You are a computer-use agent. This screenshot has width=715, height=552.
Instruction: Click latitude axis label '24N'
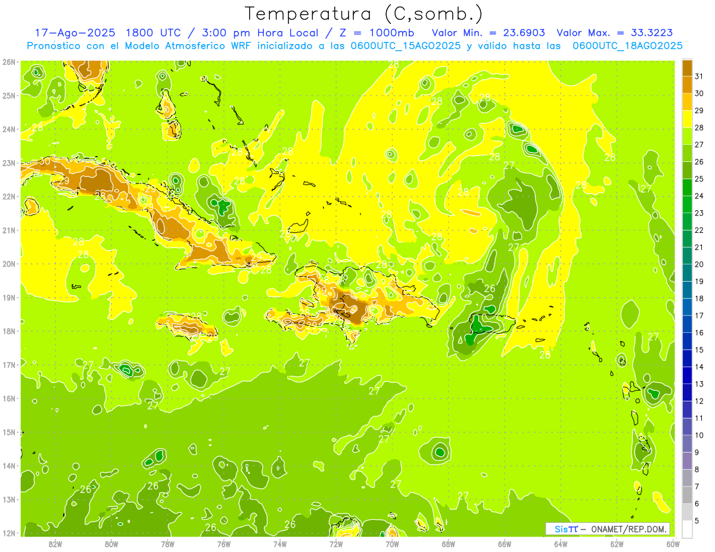(9, 129)
